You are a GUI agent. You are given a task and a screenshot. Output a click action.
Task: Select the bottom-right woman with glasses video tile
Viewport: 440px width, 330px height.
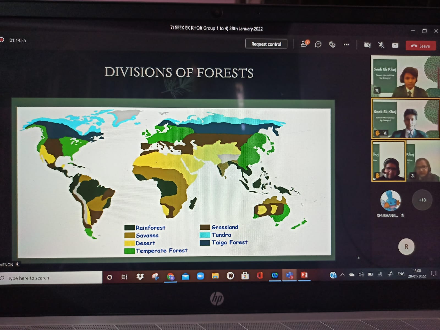423,161
